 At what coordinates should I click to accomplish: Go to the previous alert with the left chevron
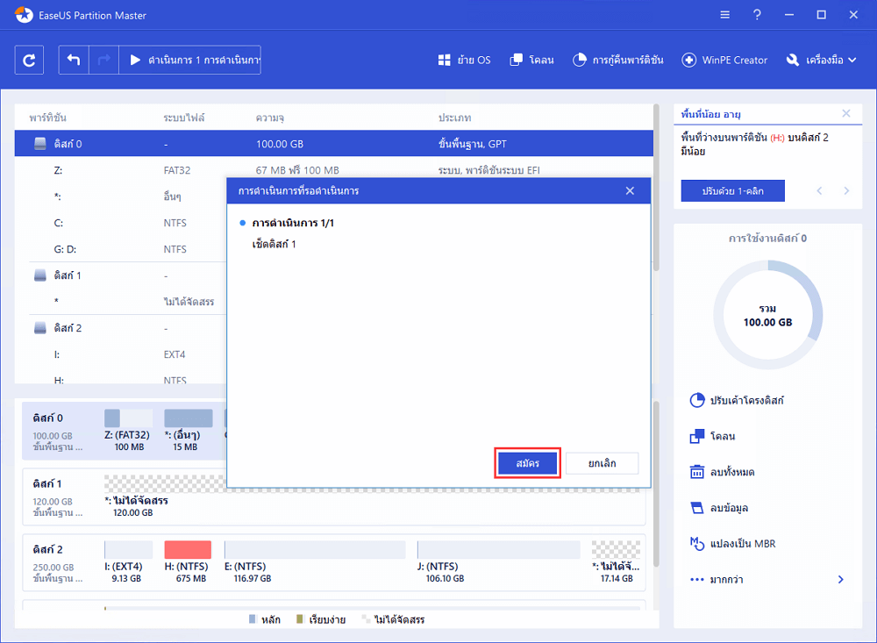click(819, 191)
